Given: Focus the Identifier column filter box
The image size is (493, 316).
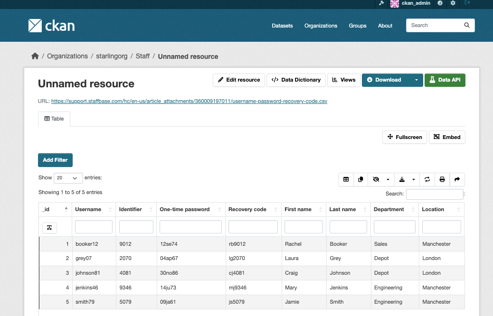Looking at the screenshot, I should coord(136,227).
